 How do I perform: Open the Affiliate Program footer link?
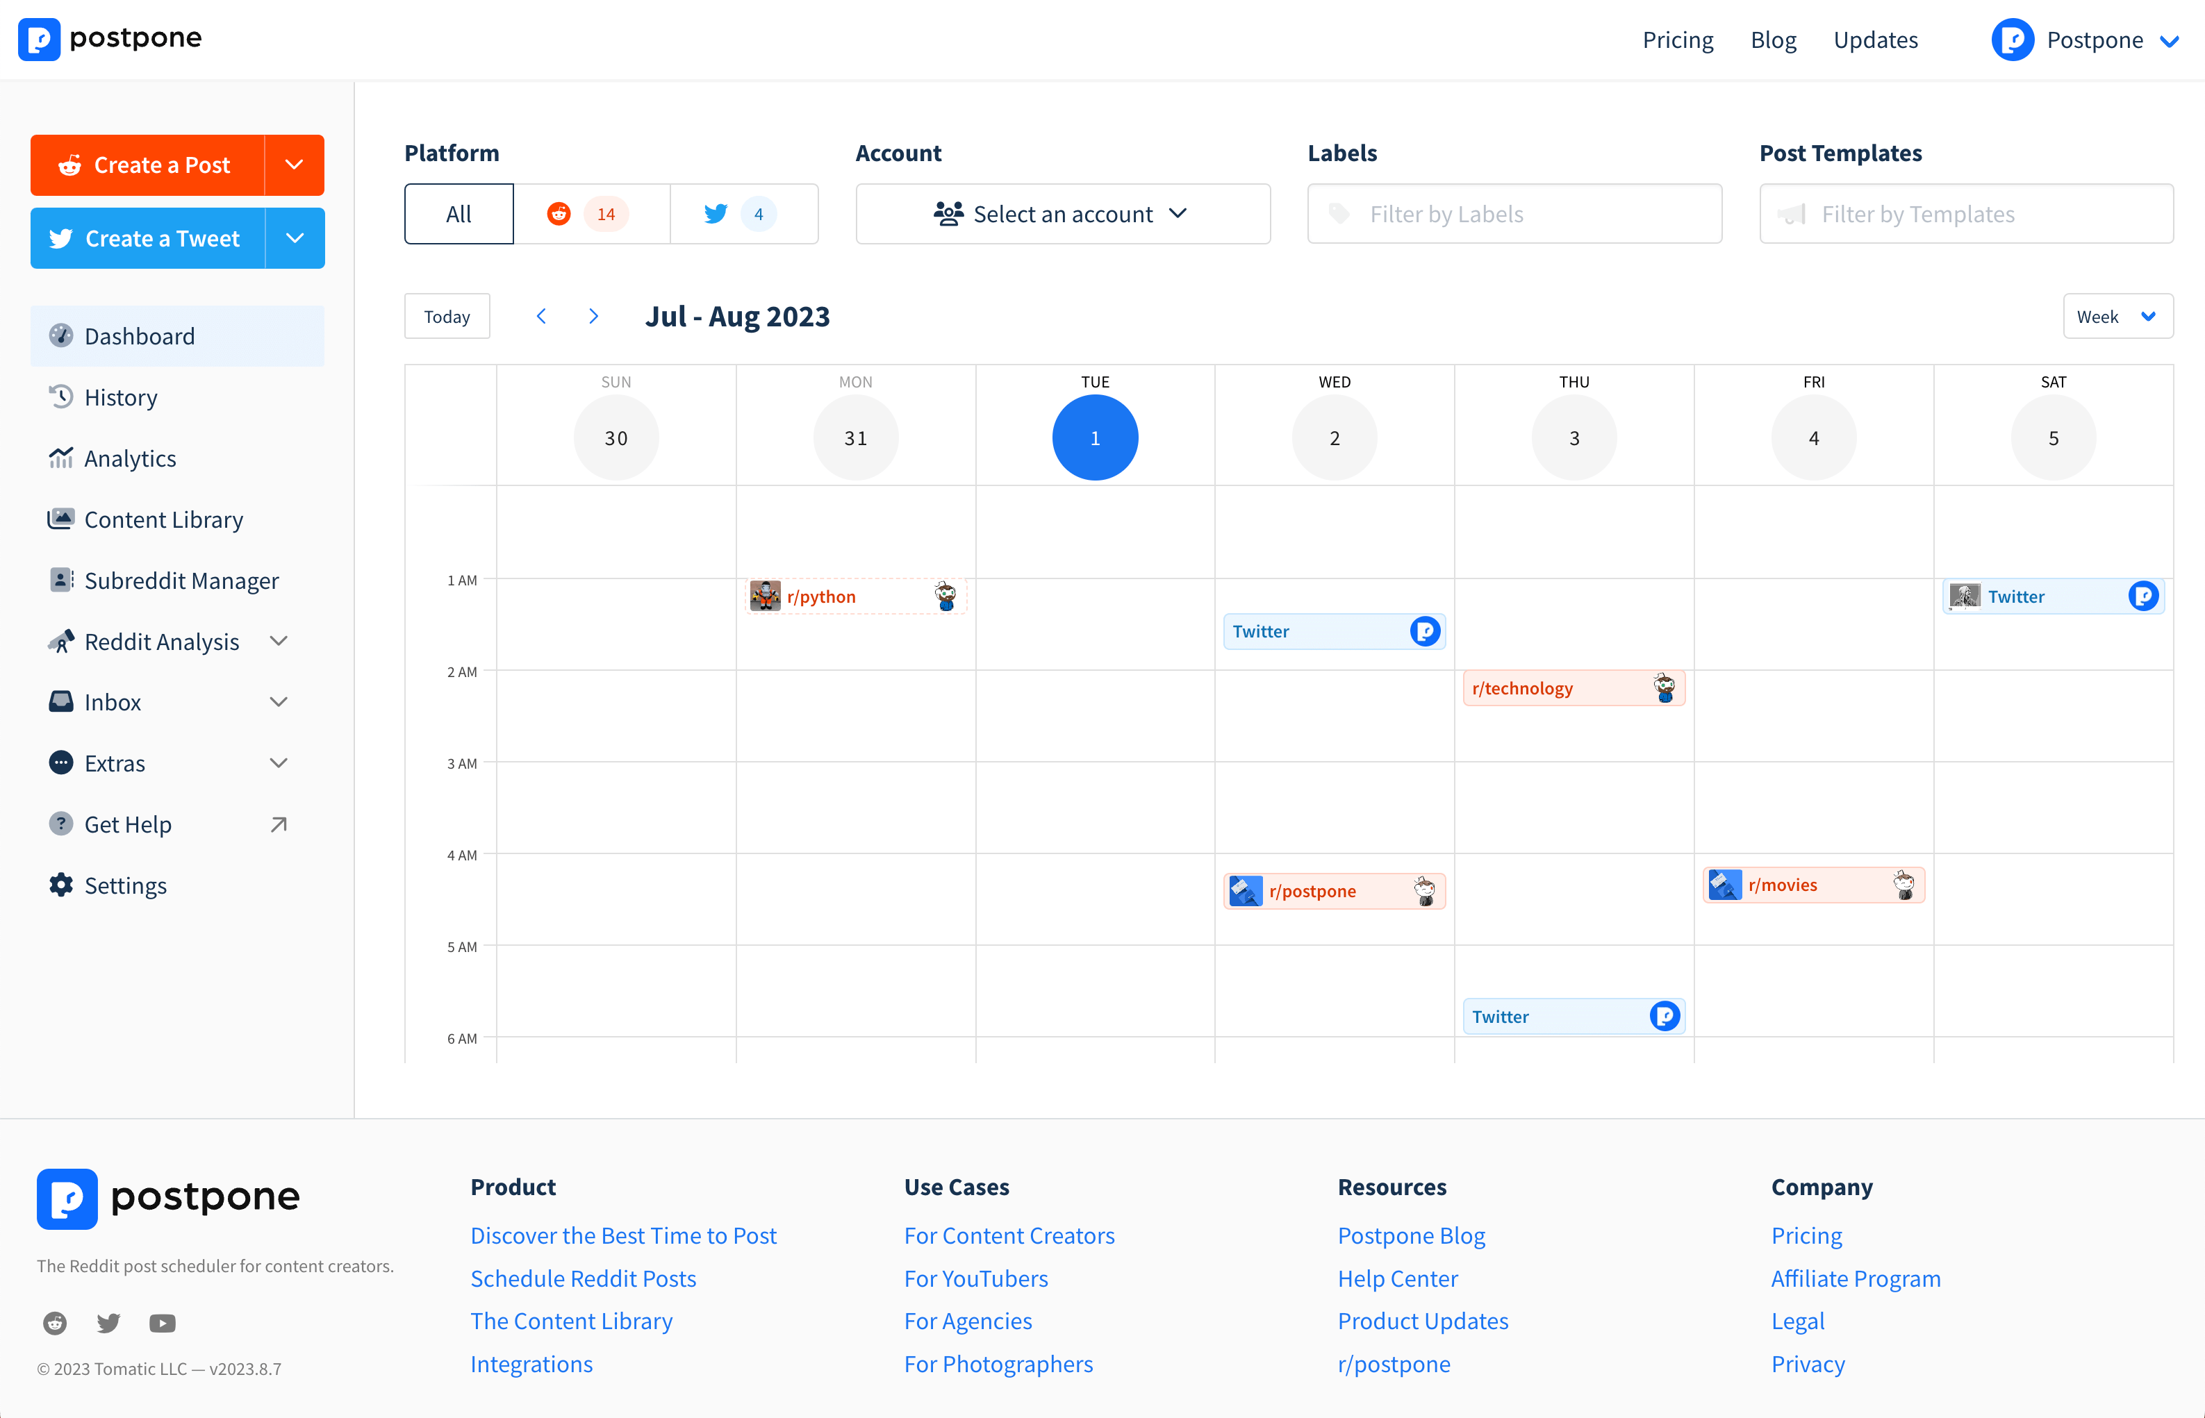pos(1855,1278)
